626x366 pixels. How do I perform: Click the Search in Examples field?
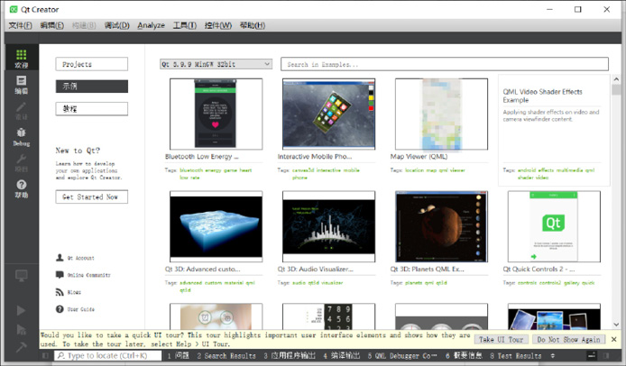click(x=445, y=64)
